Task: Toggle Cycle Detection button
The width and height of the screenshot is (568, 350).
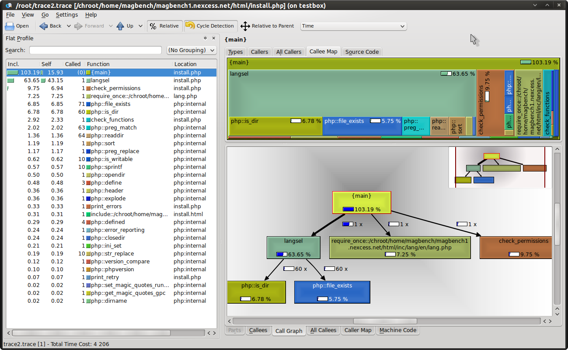Action: coord(211,26)
